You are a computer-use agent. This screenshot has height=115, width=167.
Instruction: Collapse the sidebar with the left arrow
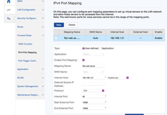[14, 18]
